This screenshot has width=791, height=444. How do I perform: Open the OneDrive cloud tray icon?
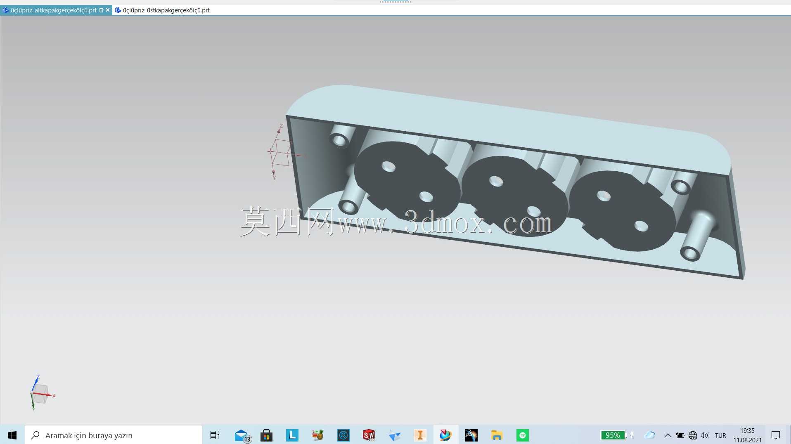[x=650, y=435]
